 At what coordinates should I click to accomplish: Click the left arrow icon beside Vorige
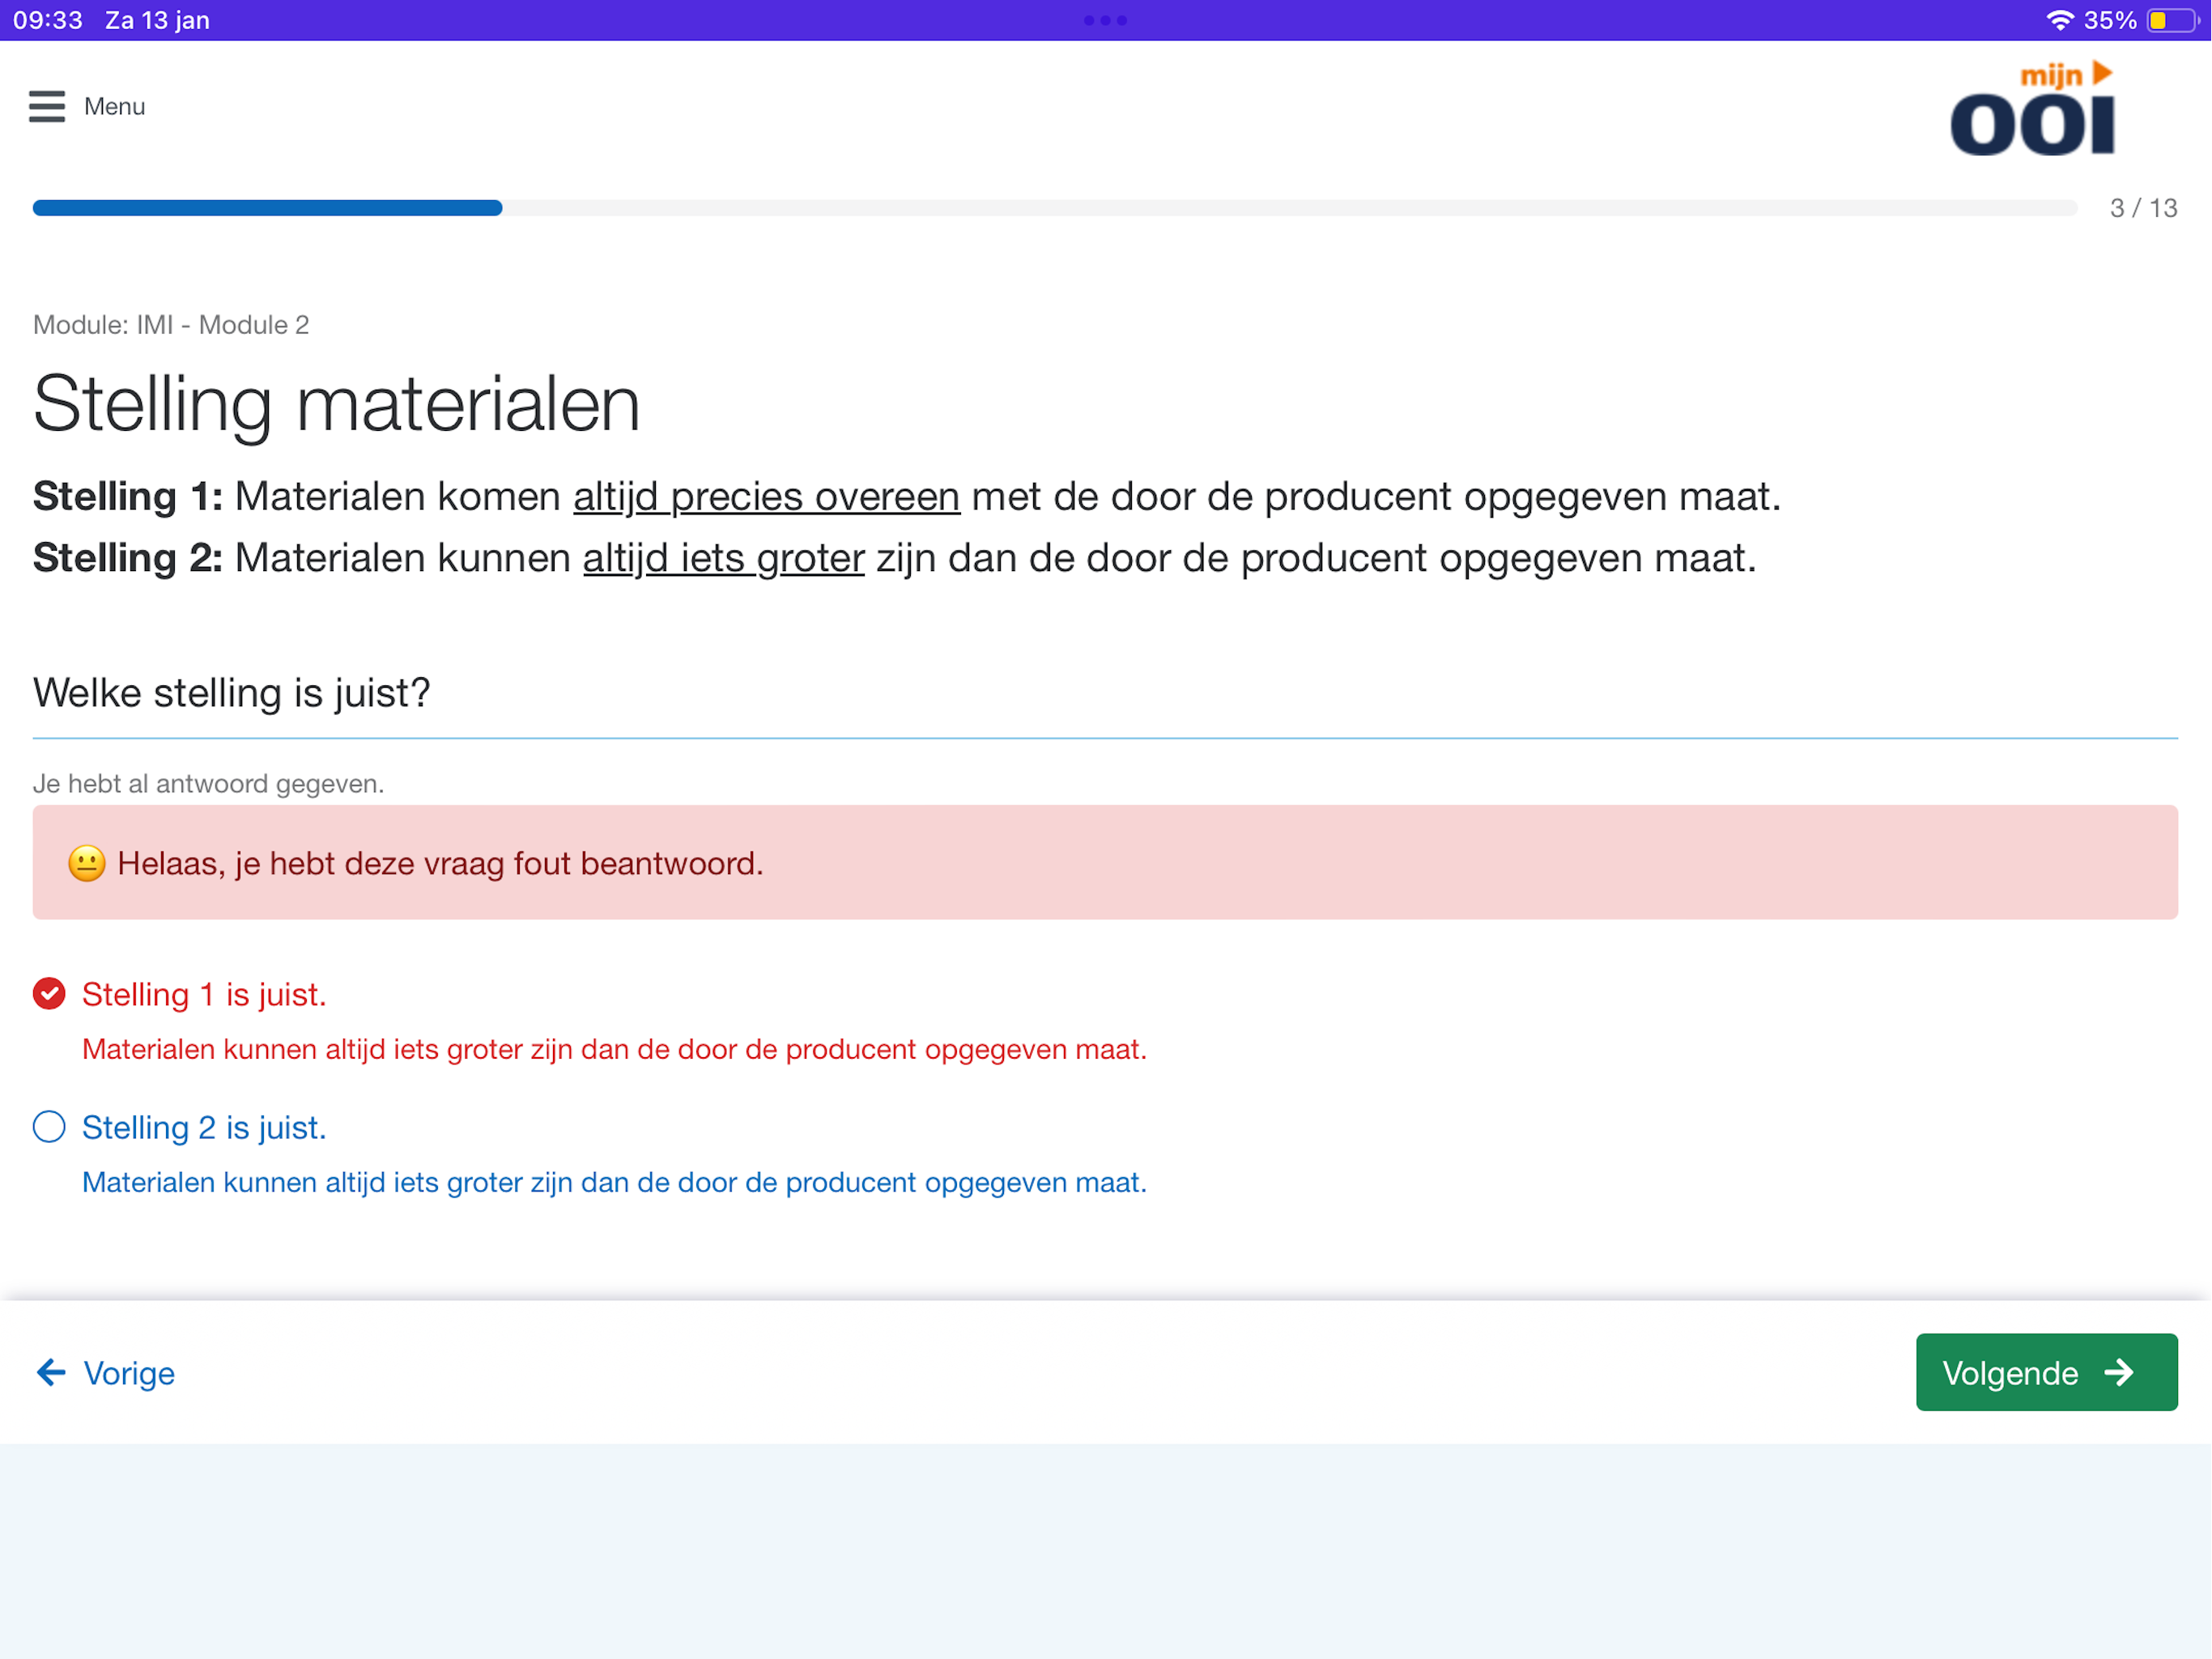coord(51,1371)
